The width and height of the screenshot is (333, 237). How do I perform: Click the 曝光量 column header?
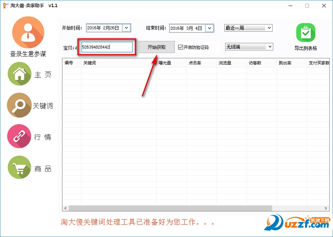click(x=171, y=63)
